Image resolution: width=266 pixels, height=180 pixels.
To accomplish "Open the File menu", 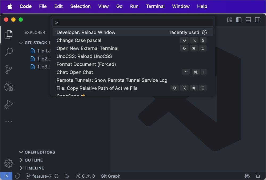I will point(43,6).
